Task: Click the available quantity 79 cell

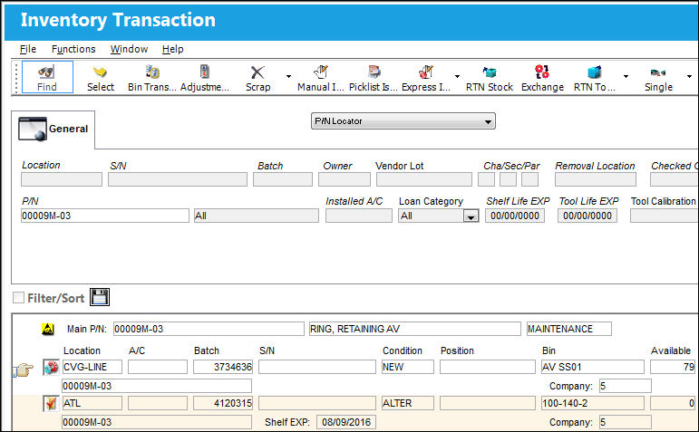Action: [x=673, y=367]
